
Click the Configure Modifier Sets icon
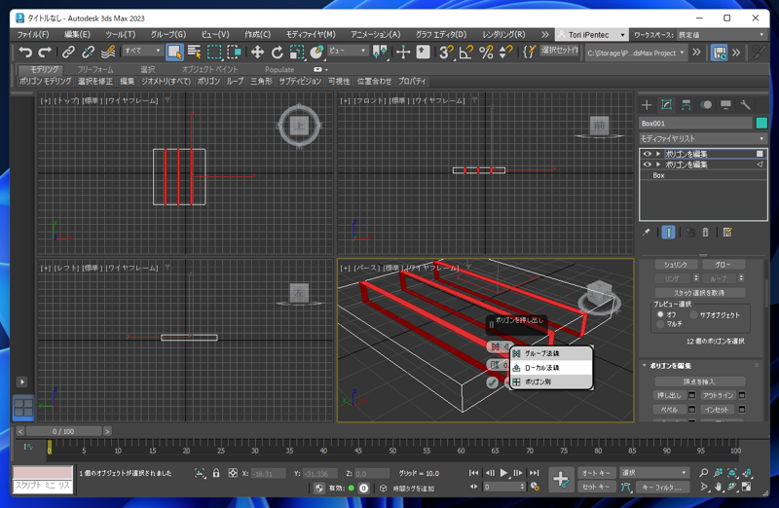(727, 232)
